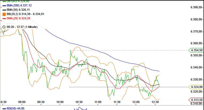Click the EMA(200) 6.337,12 legend entry

click(x=17, y=5)
